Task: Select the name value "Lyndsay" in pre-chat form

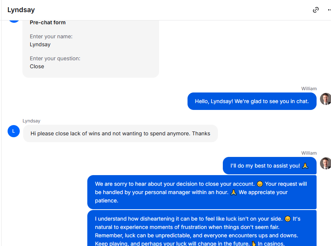Action: 40,44
